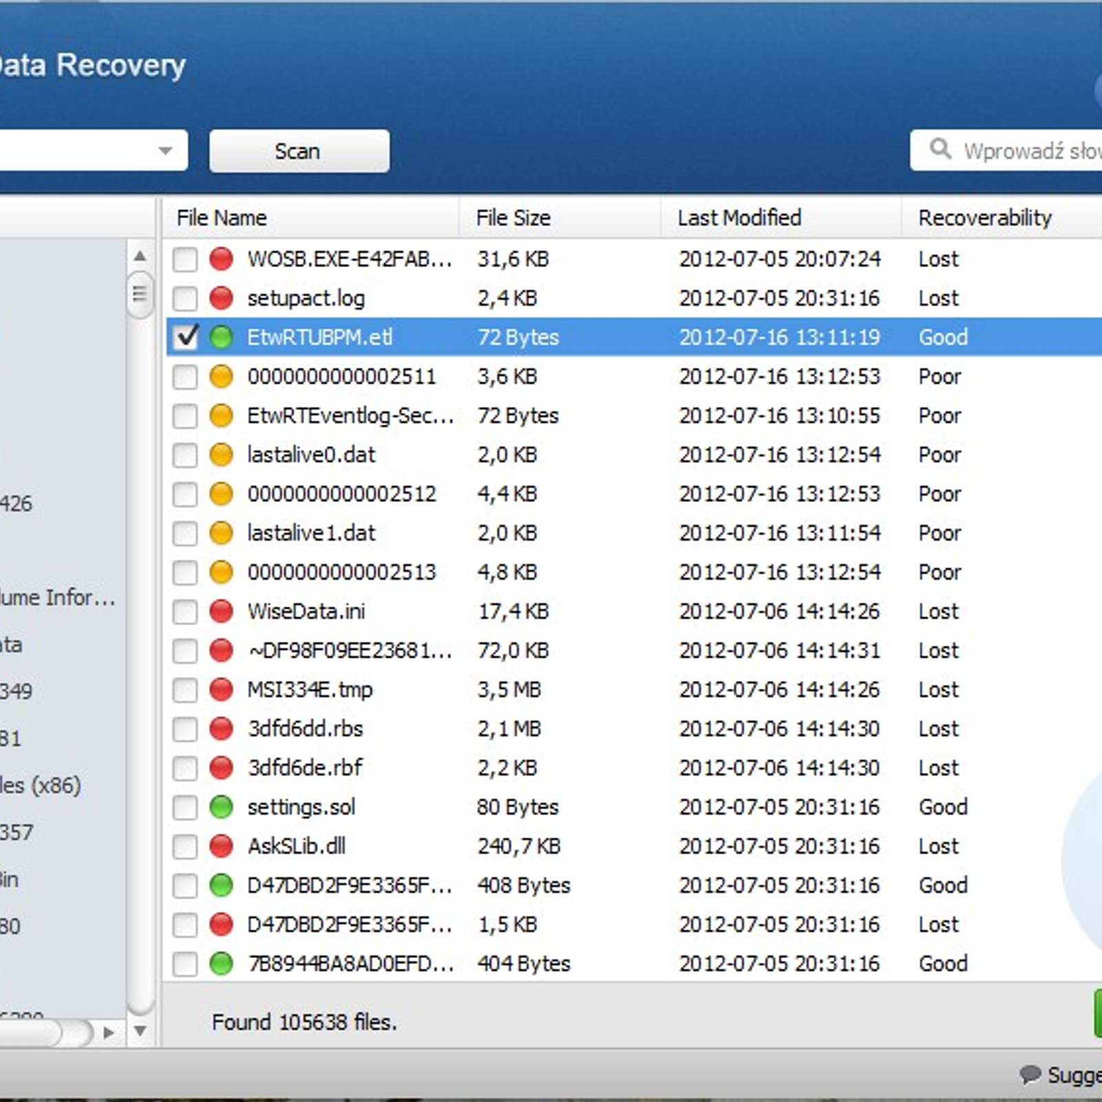Click green status icon of EtwRTUBPM.etl

coord(221,337)
